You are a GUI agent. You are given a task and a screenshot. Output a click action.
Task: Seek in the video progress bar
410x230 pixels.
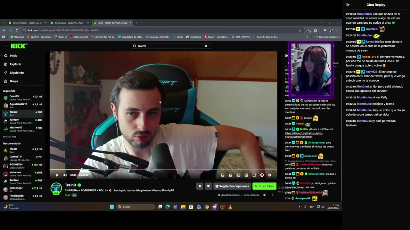[x=163, y=170]
